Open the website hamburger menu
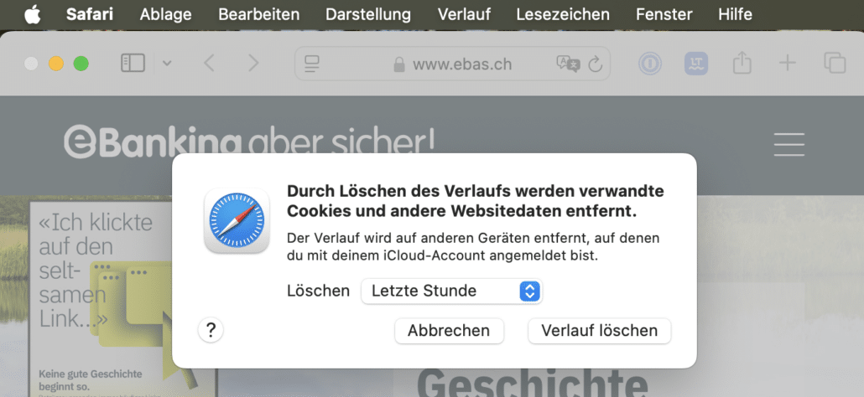This screenshot has height=397, width=864. 789,145
